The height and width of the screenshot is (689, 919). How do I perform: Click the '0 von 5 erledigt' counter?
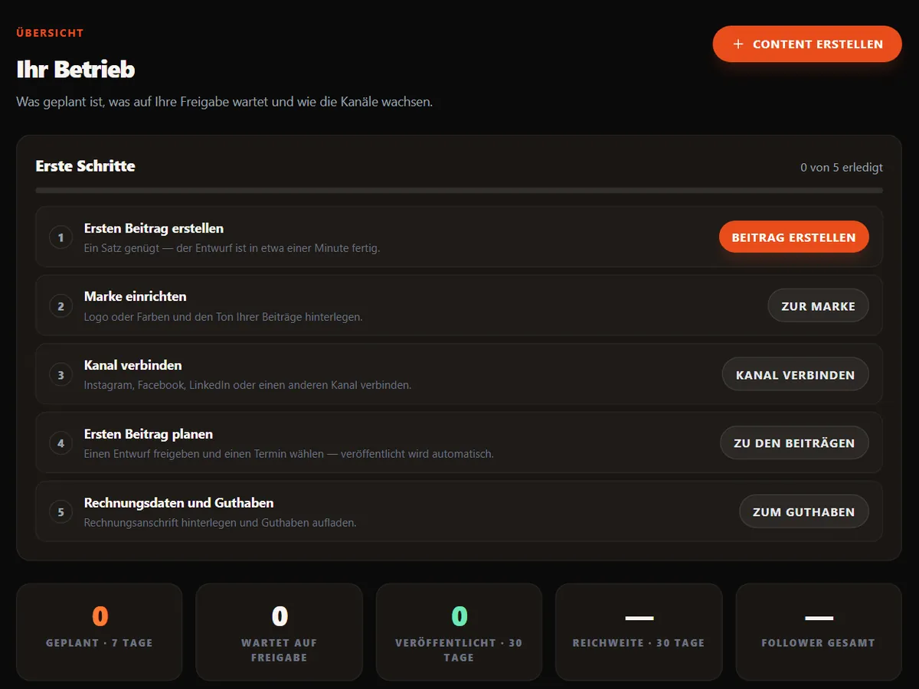842,167
